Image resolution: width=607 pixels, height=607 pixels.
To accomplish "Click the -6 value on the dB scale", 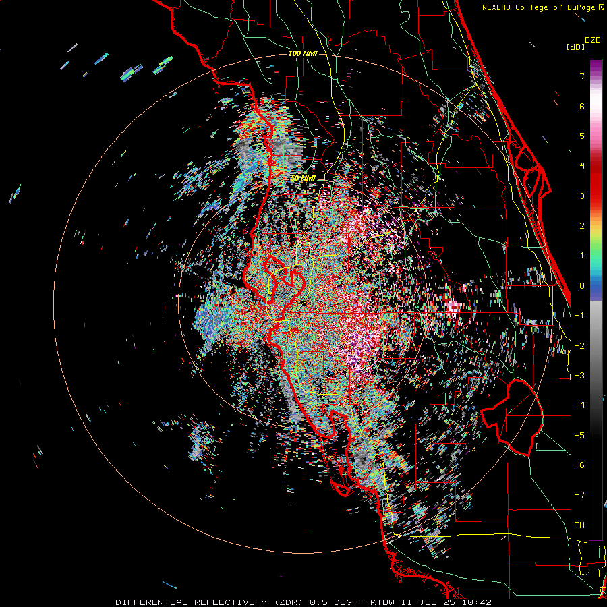I will point(579,465).
